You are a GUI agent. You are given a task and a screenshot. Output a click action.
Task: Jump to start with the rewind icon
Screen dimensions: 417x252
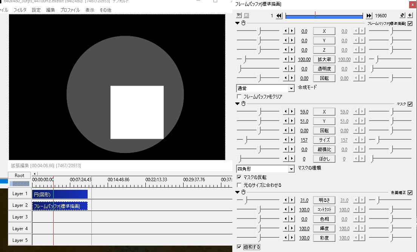click(280, 15)
